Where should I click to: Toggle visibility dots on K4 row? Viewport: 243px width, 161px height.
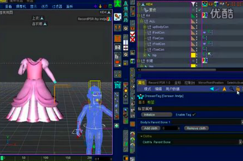(x=197, y=16)
